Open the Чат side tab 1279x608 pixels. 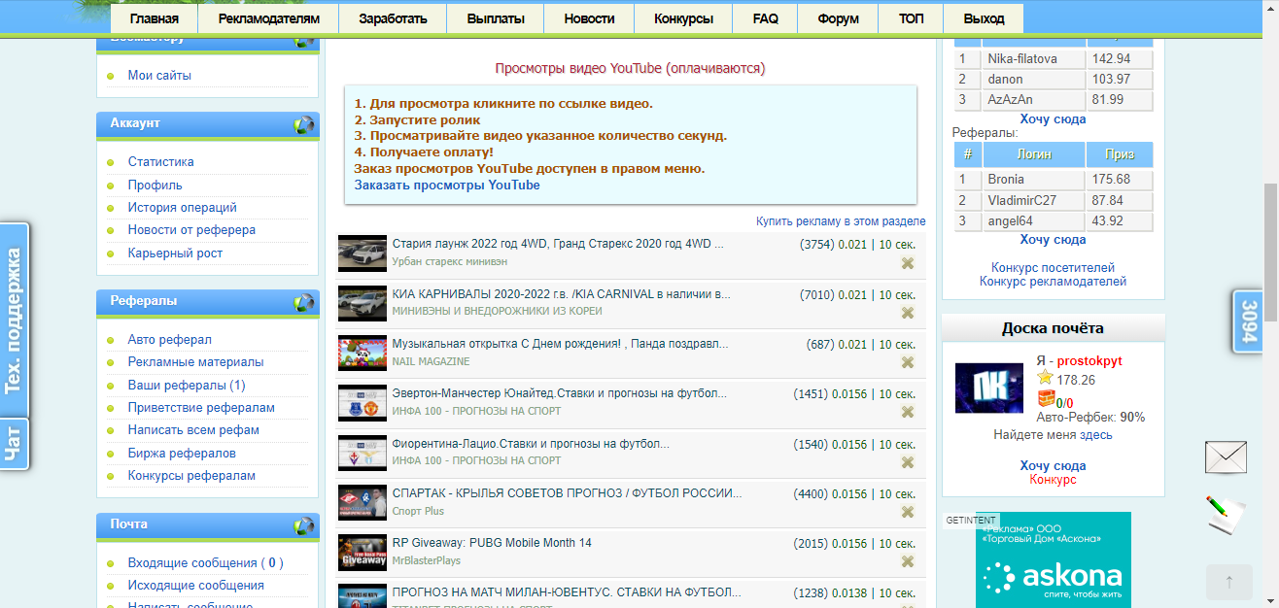click(15, 445)
